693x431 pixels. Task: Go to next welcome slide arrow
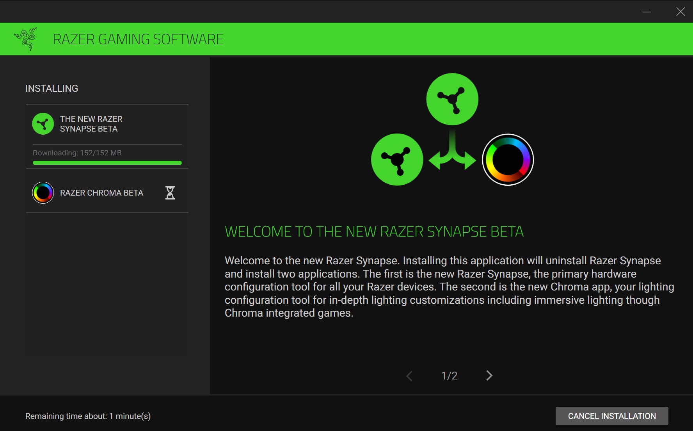489,376
